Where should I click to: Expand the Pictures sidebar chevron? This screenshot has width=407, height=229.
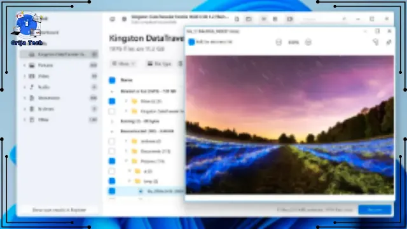[x=25, y=65]
